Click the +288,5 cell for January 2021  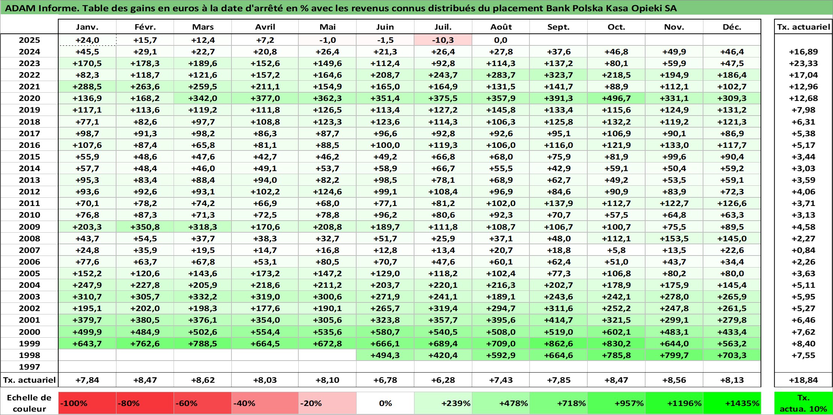click(x=87, y=86)
